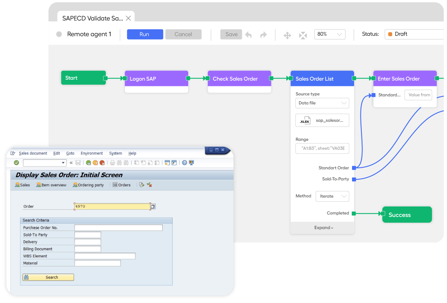The height and width of the screenshot is (303, 447).
Task: Open the Source type Data file dropdown
Action: [x=322, y=103]
